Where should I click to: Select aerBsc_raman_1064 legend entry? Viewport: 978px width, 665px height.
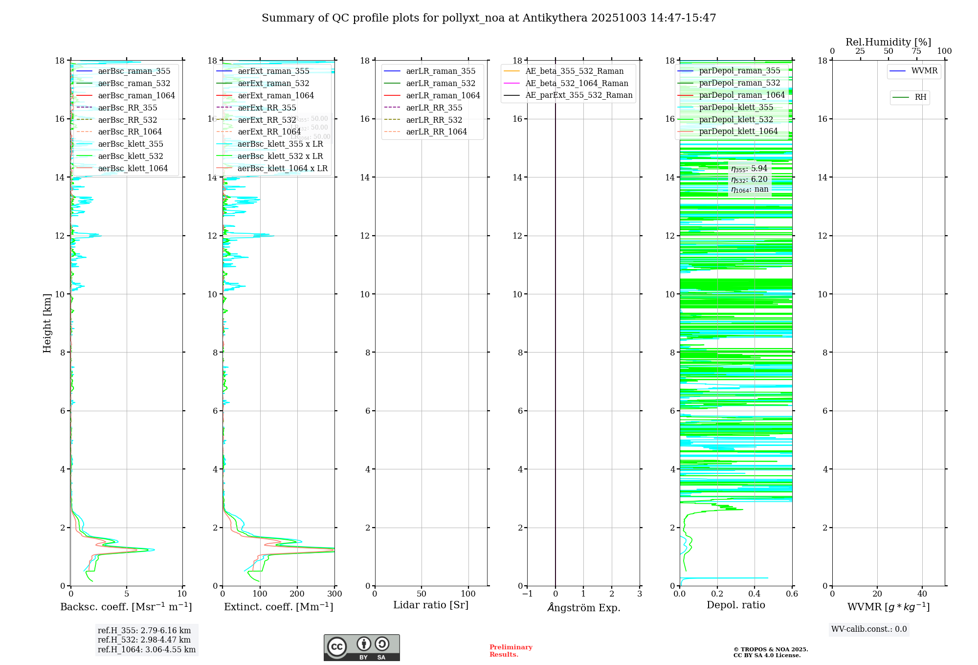click(136, 95)
